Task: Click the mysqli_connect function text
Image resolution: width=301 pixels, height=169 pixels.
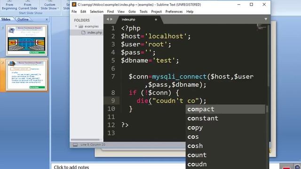Action: coord(179,77)
